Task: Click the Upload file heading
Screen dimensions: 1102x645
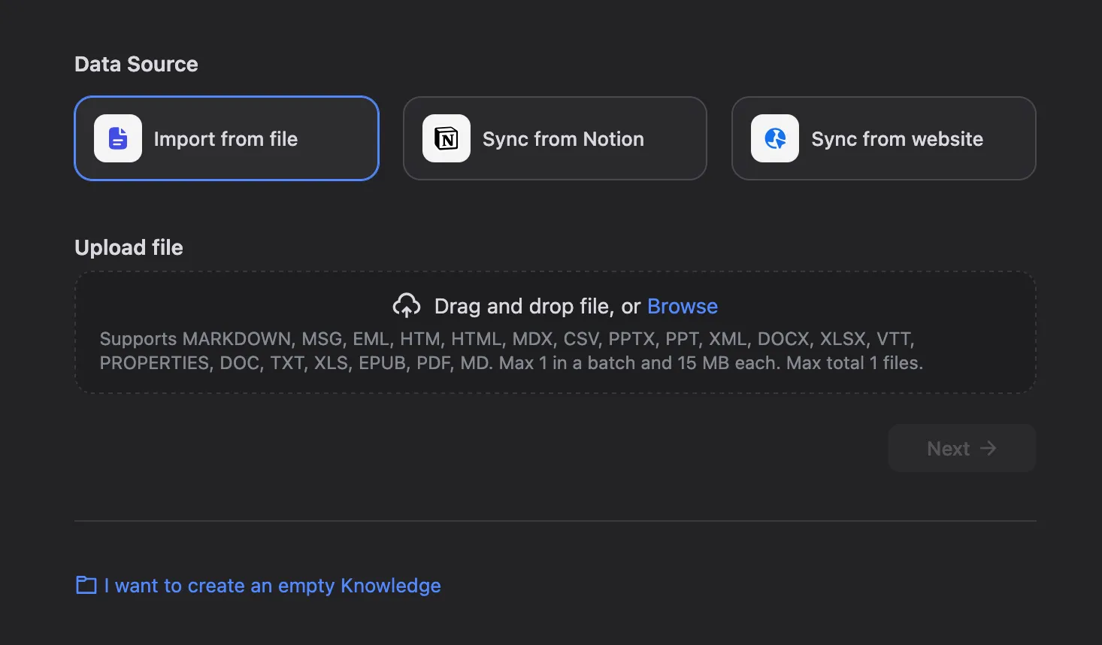Action: (129, 247)
